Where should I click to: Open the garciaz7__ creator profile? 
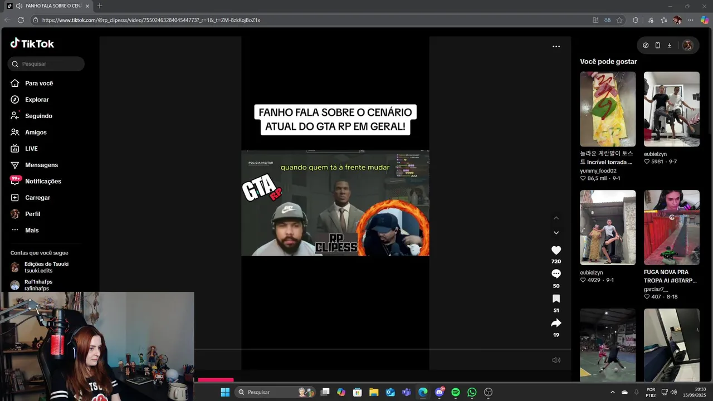656,290
